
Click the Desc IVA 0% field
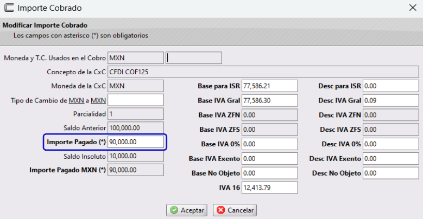pyautogui.click(x=390, y=144)
